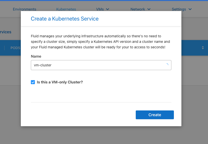The image size is (208, 144).
Task: Focus the Name input field with vm-cluster
Action: point(101,65)
